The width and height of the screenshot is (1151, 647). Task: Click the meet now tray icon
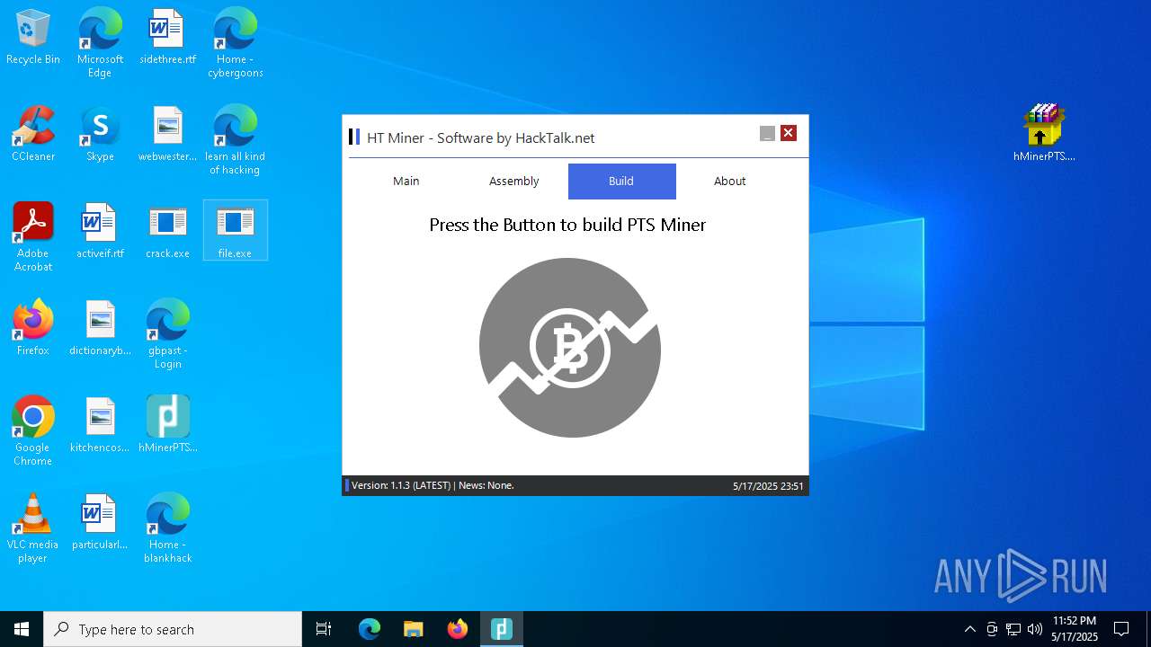click(x=992, y=629)
